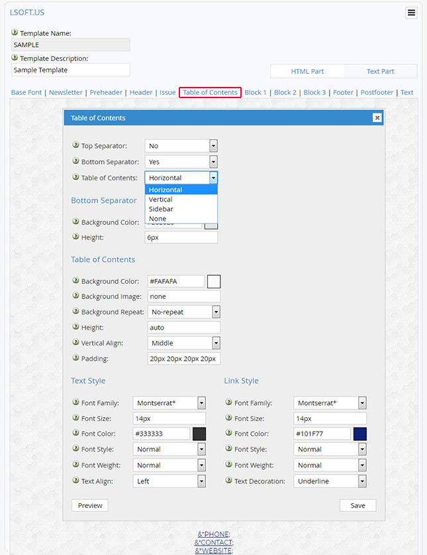Viewport: 427px width, 555px height.
Task: Click help icon for Background Repeat
Action: [x=75, y=311]
